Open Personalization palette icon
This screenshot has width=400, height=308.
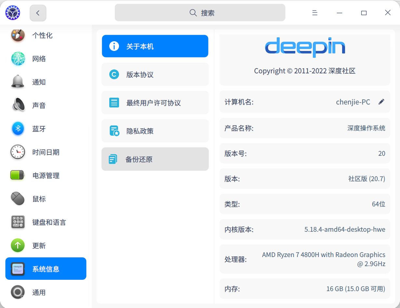[18, 35]
